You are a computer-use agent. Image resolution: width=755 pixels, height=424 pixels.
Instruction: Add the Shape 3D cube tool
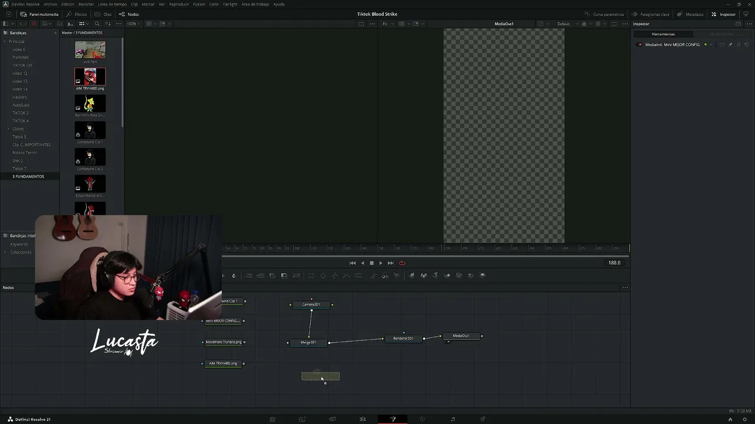pyautogui.click(x=424, y=276)
